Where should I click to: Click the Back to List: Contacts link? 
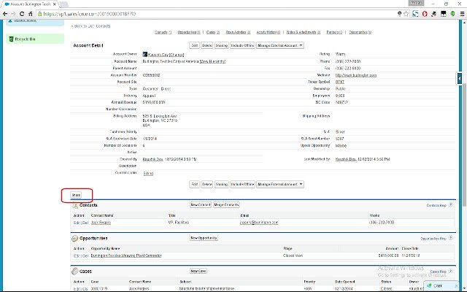[x=90, y=26]
